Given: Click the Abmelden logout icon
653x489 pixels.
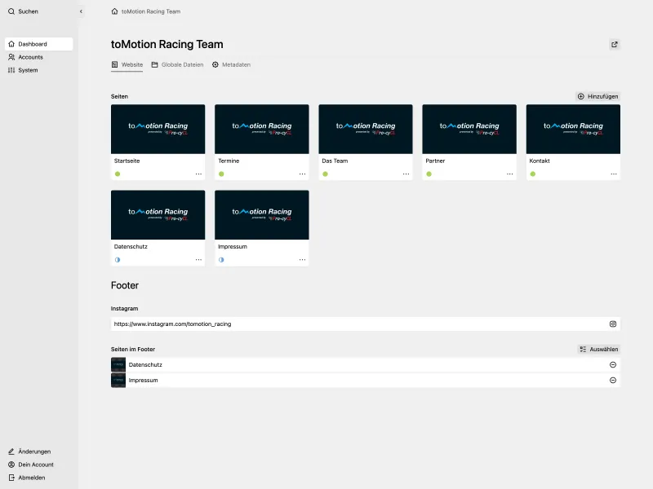Looking at the screenshot, I should click(11, 478).
